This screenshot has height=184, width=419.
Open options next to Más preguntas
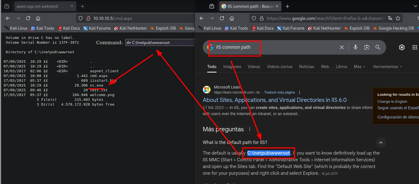[250, 129]
